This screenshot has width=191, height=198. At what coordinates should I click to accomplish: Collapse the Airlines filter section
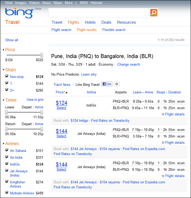click(3, 144)
